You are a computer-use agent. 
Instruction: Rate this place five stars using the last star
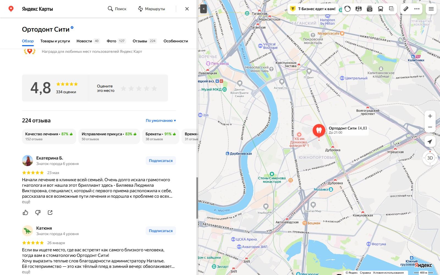click(x=154, y=88)
